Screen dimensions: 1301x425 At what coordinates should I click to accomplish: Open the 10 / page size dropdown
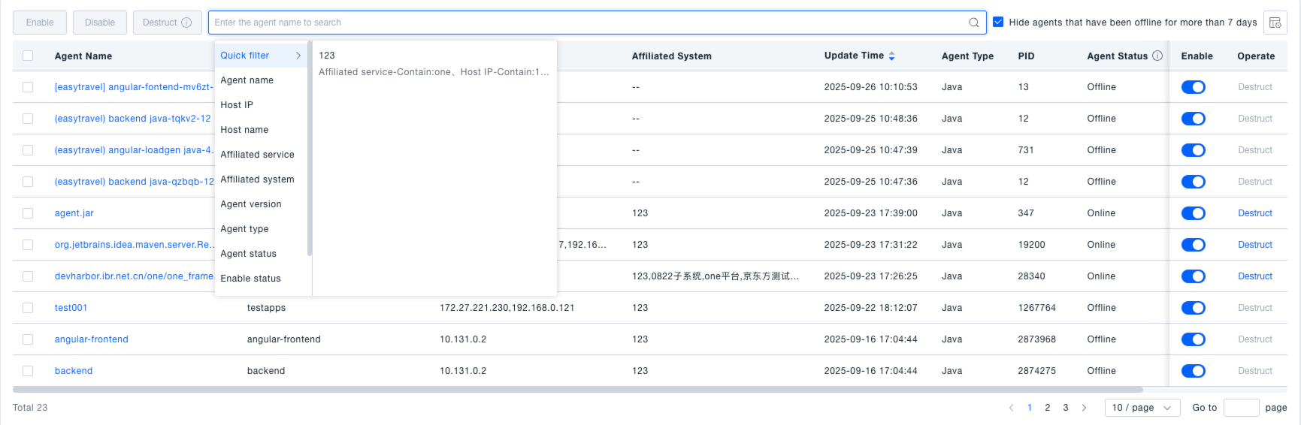[1142, 408]
